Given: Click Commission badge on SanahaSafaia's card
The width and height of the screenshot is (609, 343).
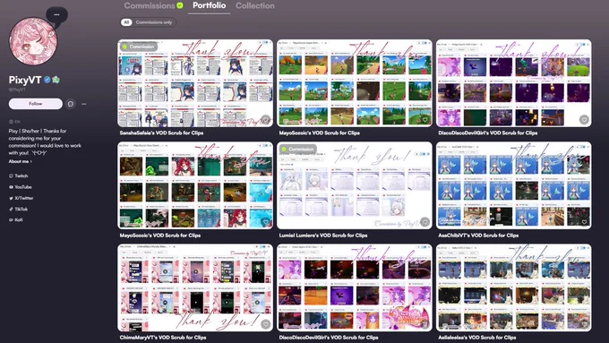Looking at the screenshot, I should tap(140, 47).
